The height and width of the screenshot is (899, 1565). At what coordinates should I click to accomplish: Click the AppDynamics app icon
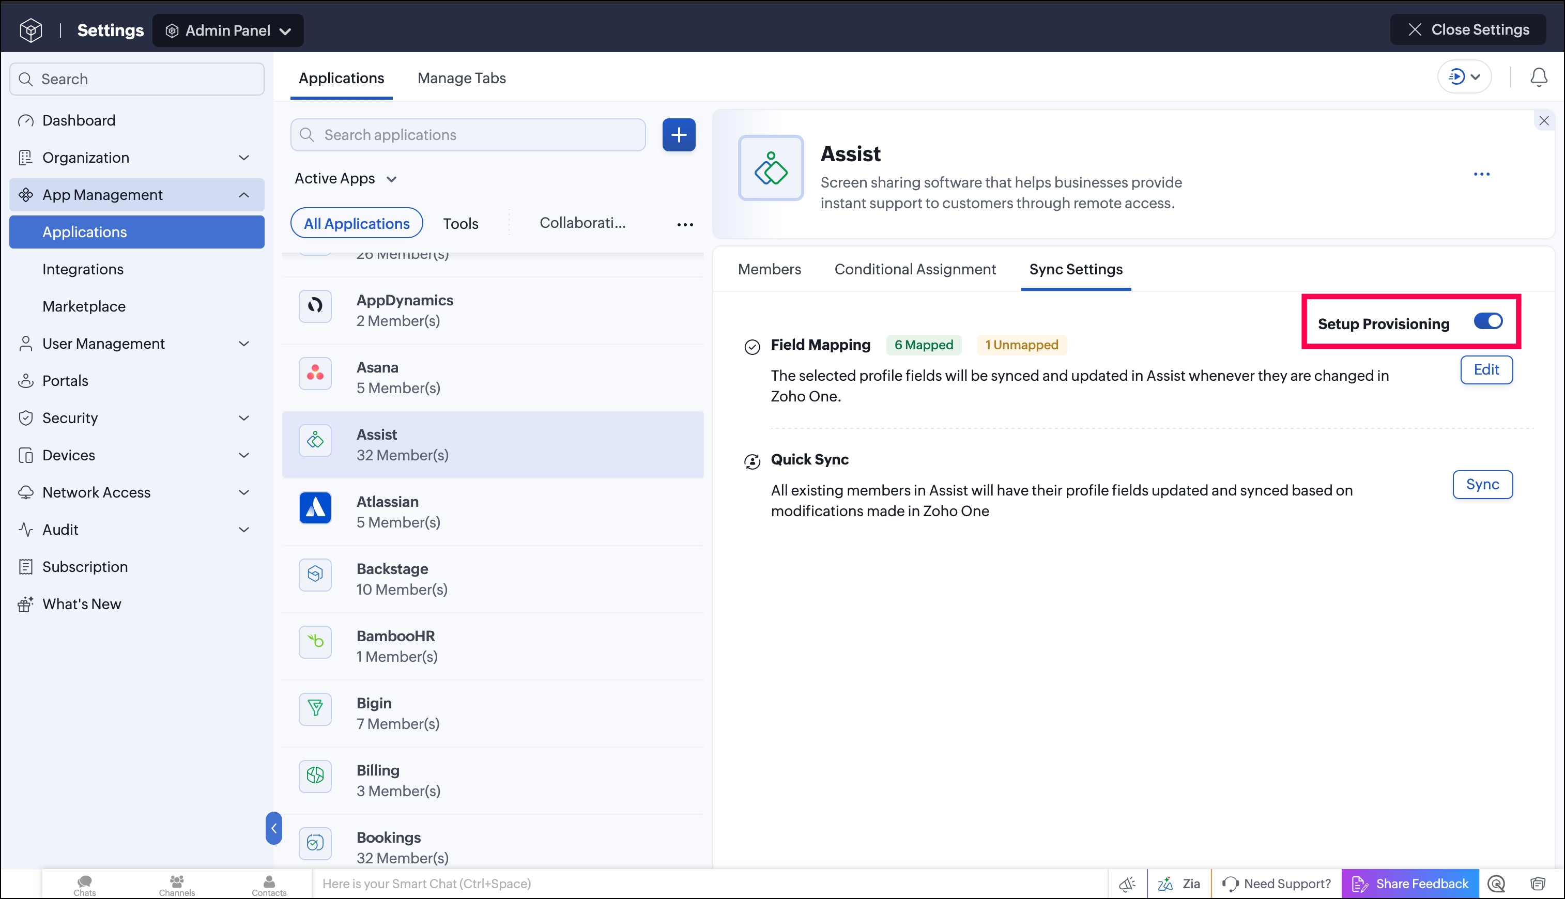click(x=315, y=306)
